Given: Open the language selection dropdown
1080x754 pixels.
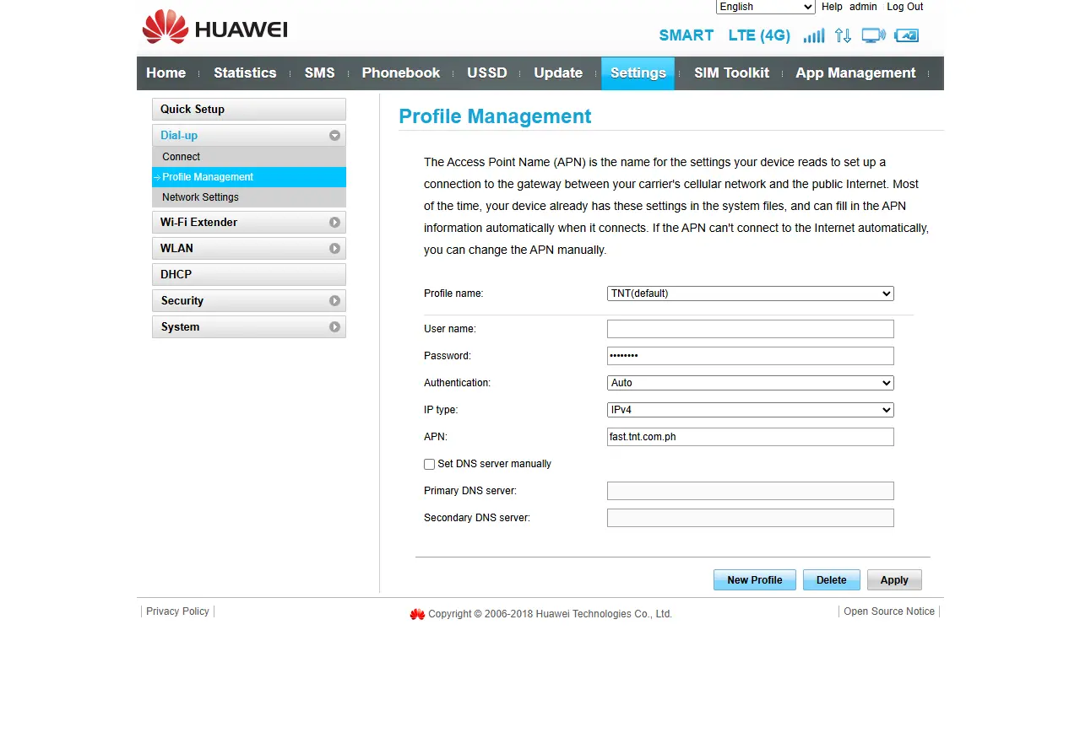Looking at the screenshot, I should pyautogui.click(x=765, y=7).
